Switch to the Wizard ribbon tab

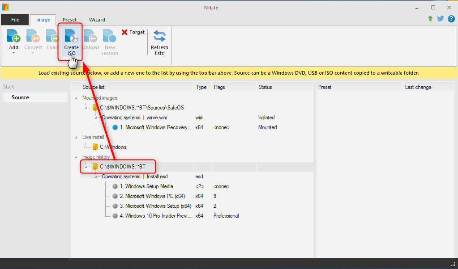[x=97, y=20]
